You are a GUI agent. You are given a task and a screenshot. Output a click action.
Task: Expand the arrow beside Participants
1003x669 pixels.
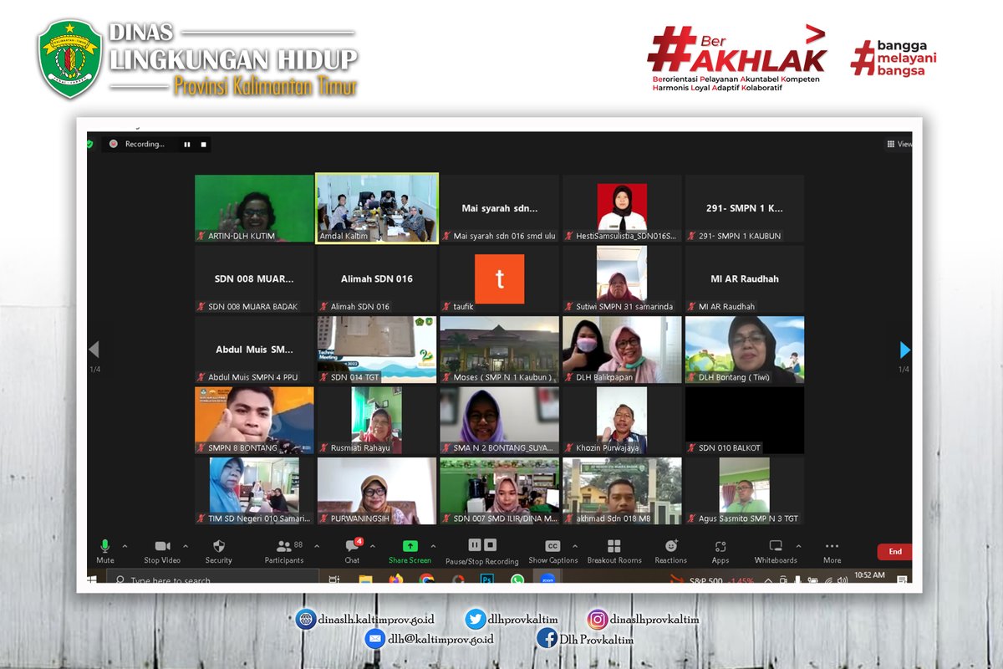pyautogui.click(x=316, y=546)
